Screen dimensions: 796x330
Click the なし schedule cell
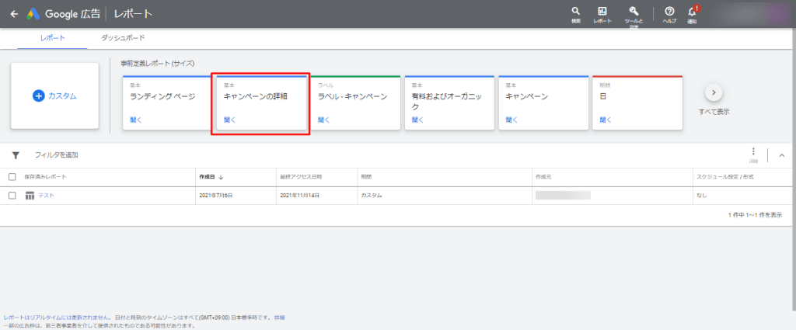(702, 196)
